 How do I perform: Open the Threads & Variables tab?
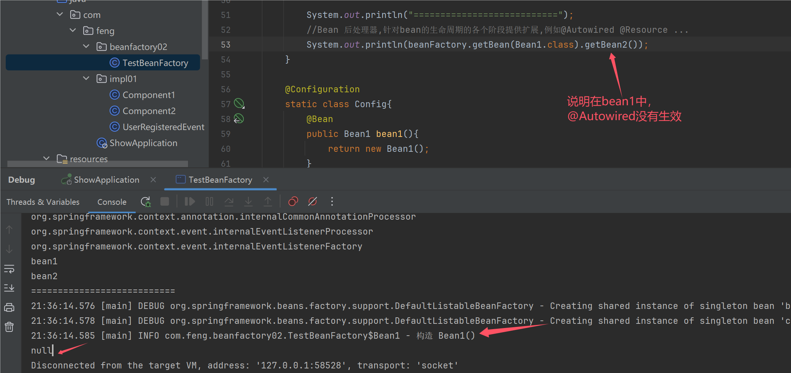43,202
